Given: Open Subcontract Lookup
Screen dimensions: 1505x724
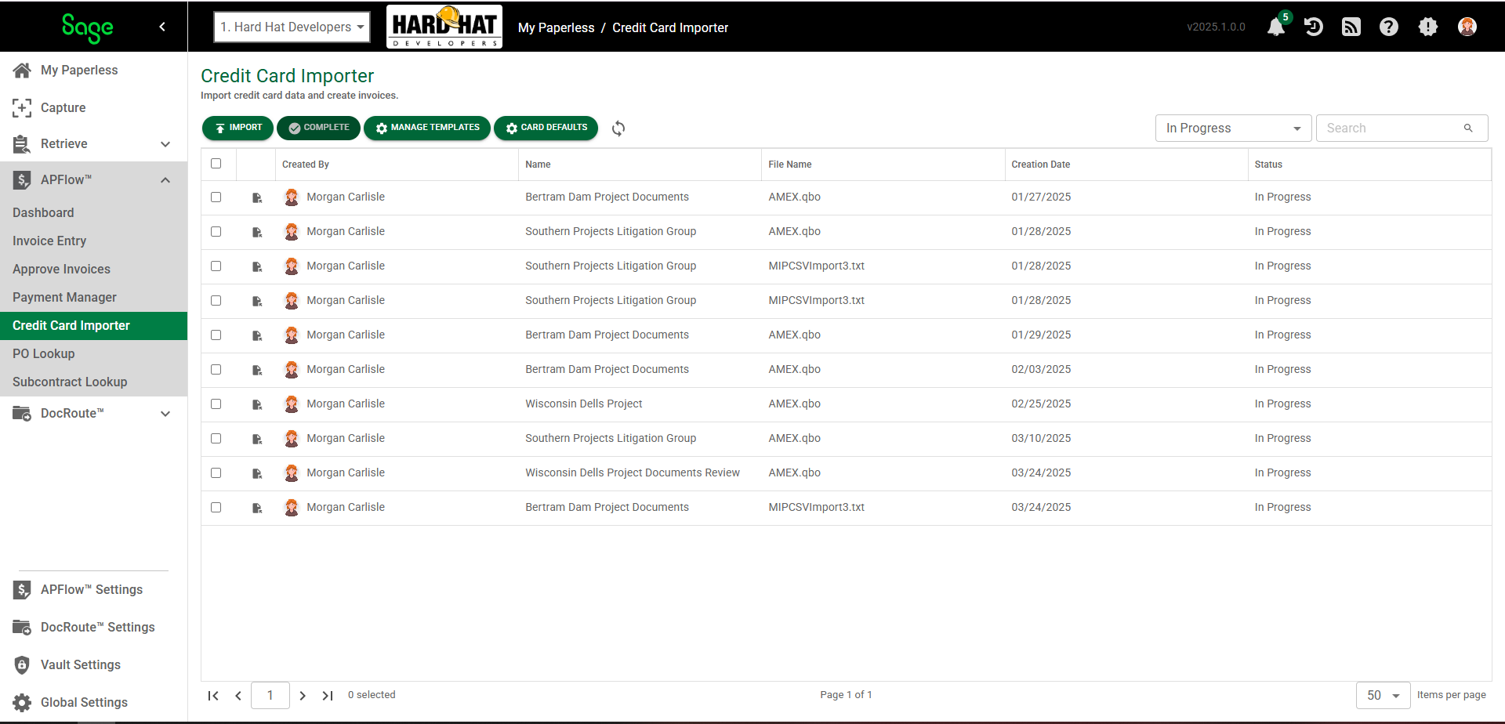Looking at the screenshot, I should 70,382.
